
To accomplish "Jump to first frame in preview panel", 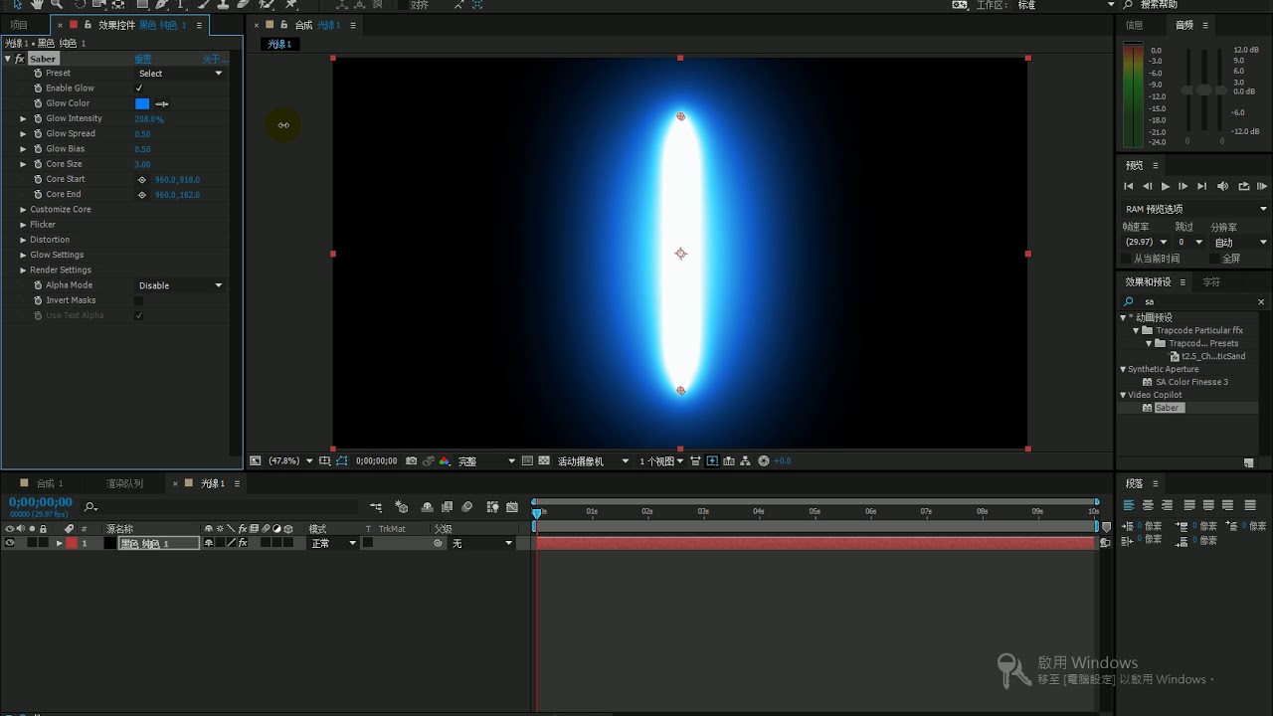I will click(1129, 187).
